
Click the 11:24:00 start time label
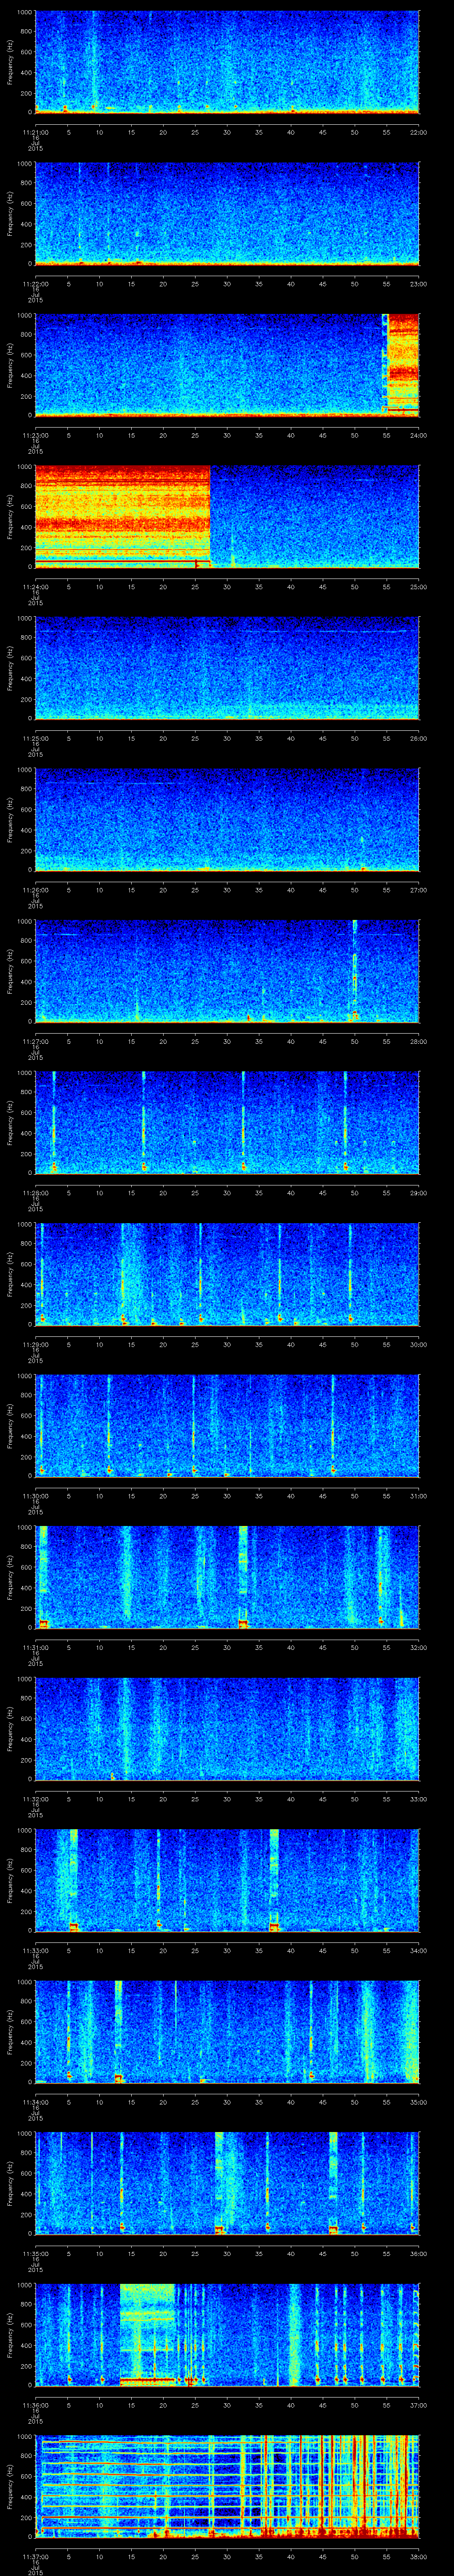tap(35, 586)
